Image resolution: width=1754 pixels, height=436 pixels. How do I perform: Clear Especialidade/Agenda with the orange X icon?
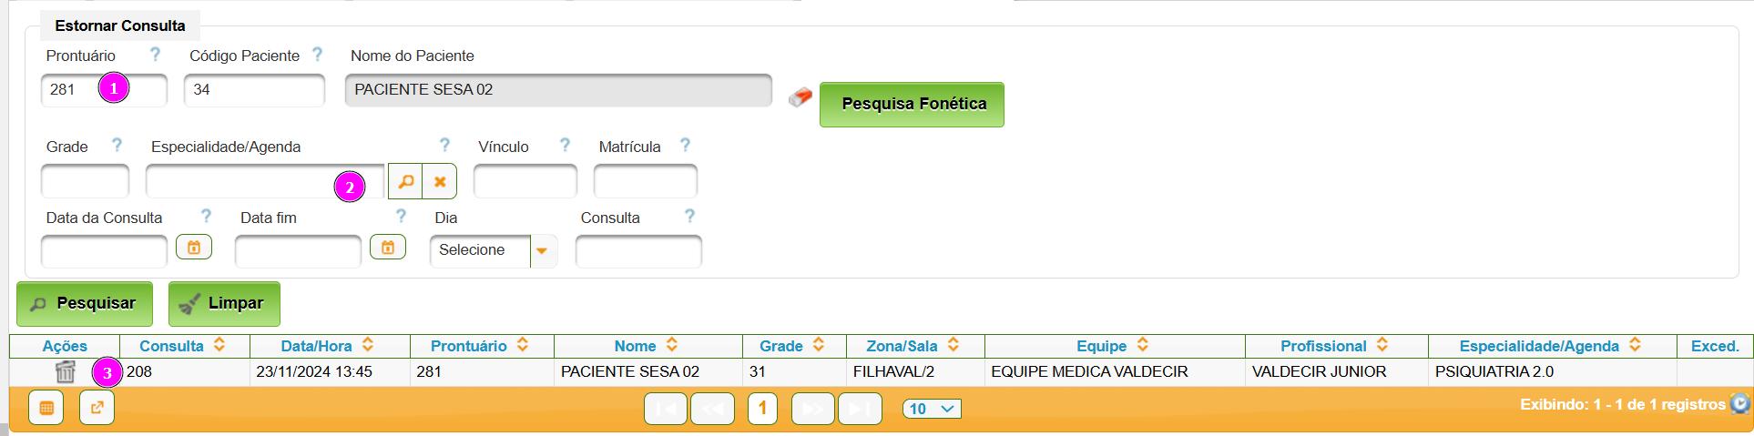coord(440,181)
